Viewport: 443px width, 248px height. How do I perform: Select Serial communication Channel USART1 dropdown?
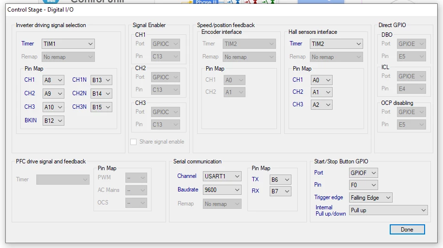coord(222,176)
